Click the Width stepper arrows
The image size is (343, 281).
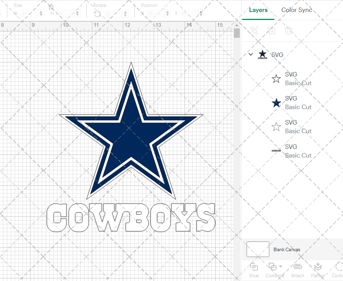click(41, 14)
